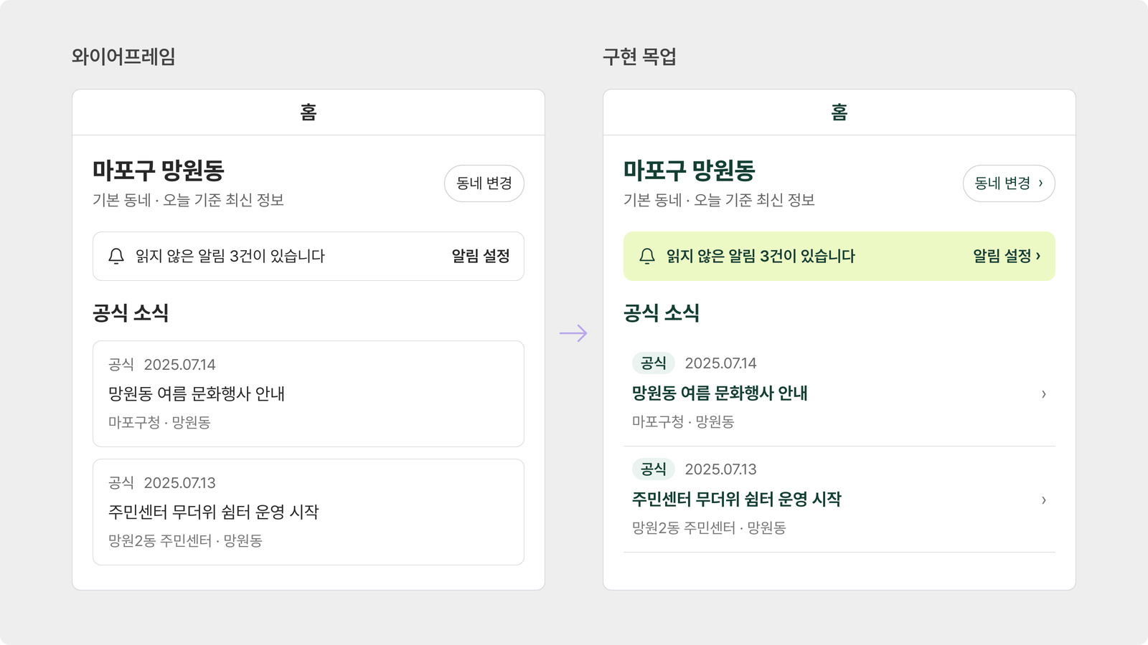Click the date 2025.07.14 in the mockup list
The width and height of the screenshot is (1148, 645).
pos(721,363)
